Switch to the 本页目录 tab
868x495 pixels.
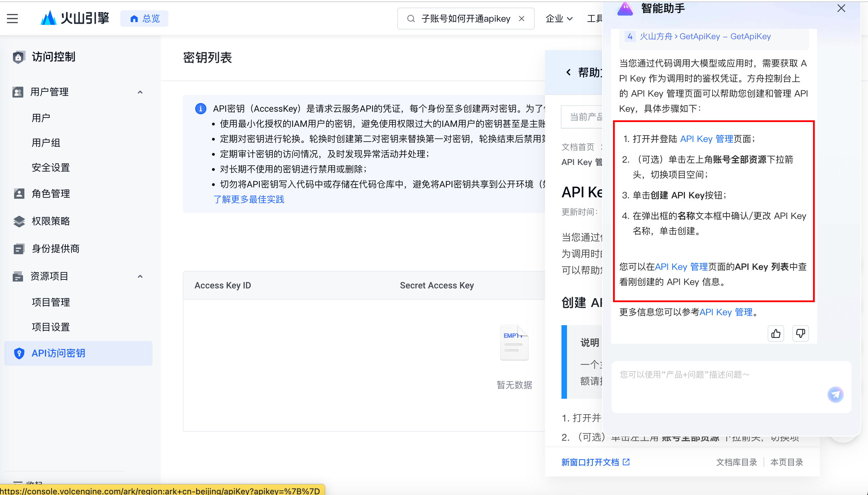(787, 462)
